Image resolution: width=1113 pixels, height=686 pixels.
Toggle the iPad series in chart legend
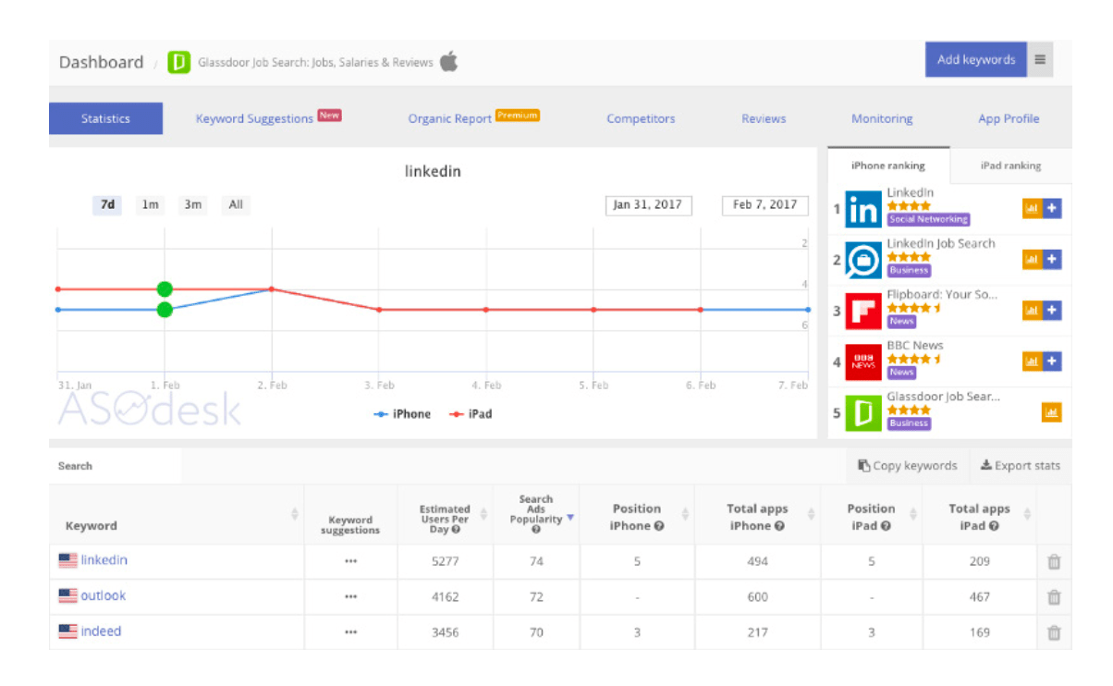pos(471,414)
